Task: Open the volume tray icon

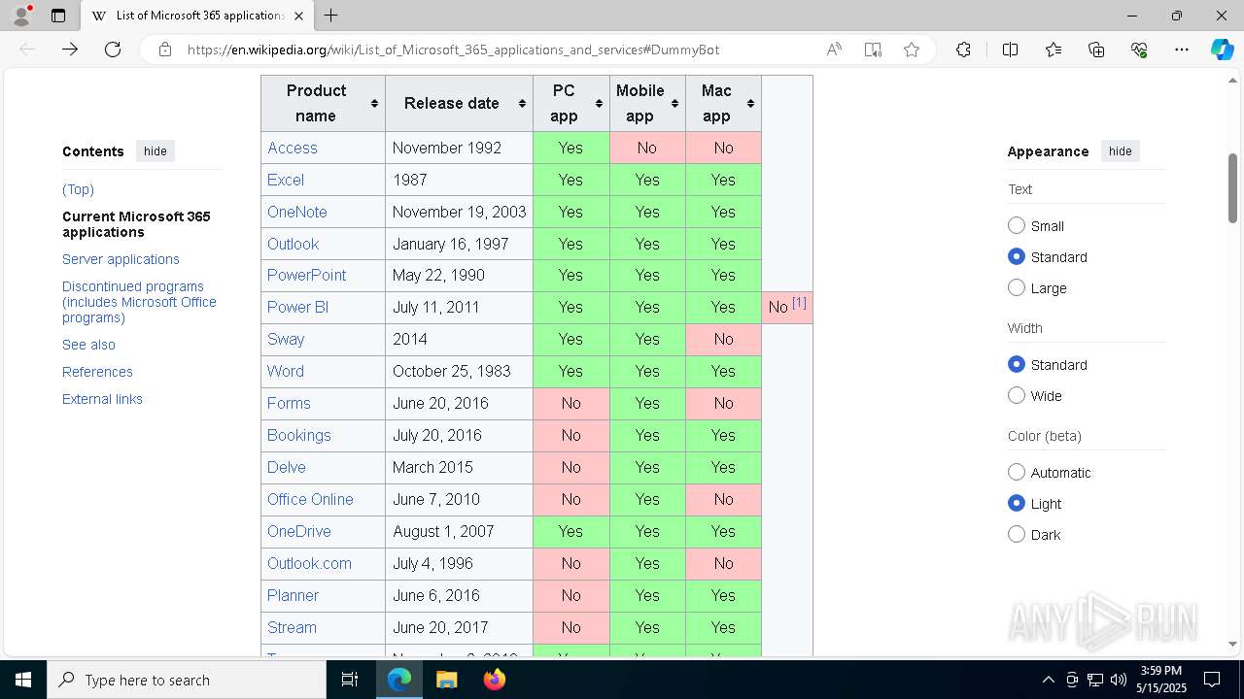Action: [1118, 680]
